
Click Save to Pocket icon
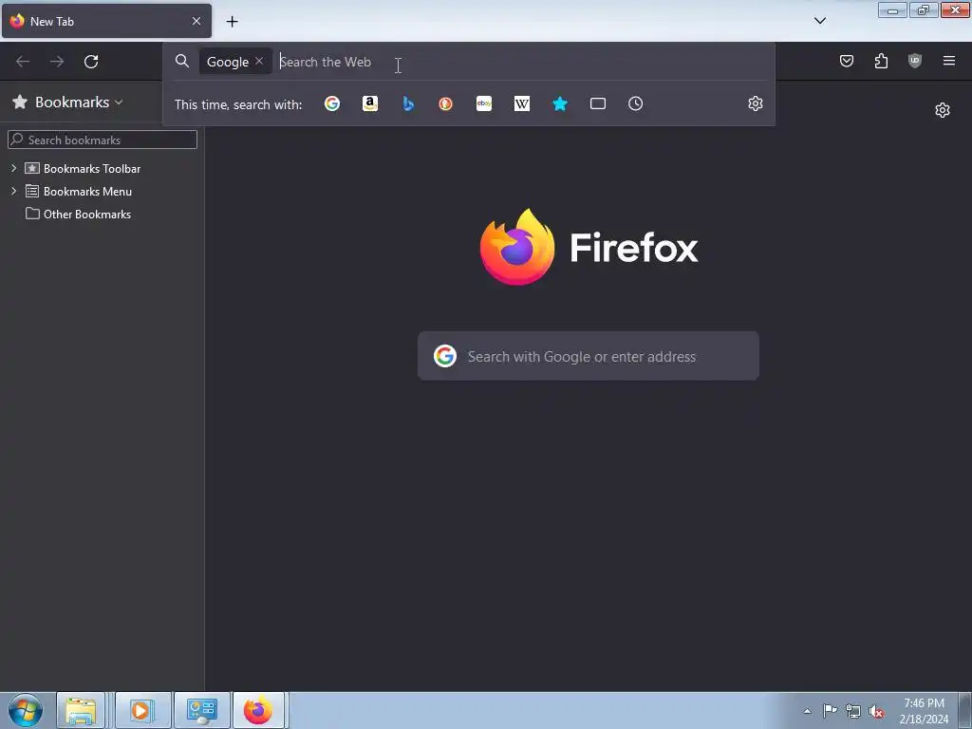click(x=846, y=61)
